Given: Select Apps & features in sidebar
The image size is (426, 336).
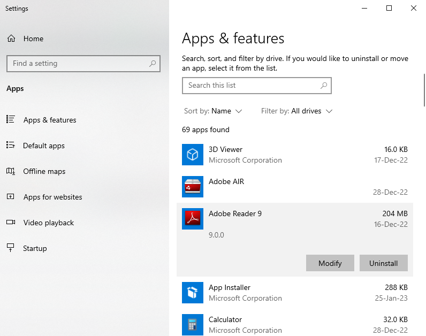Looking at the screenshot, I should [x=85, y=120].
